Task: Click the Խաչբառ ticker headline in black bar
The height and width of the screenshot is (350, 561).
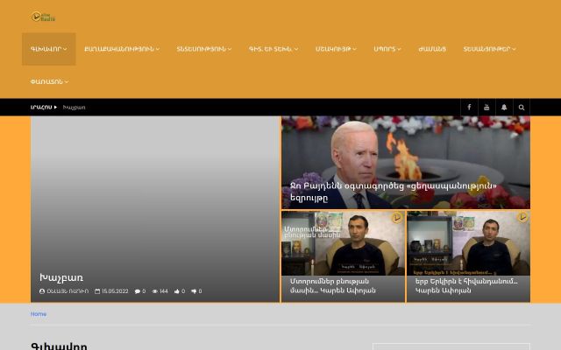Action: (74, 107)
